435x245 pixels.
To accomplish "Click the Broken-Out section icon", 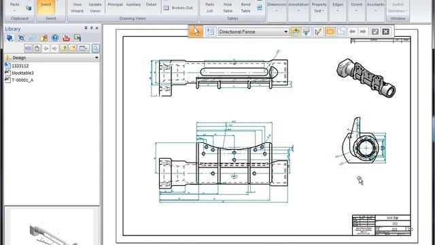I will tap(166, 7).
